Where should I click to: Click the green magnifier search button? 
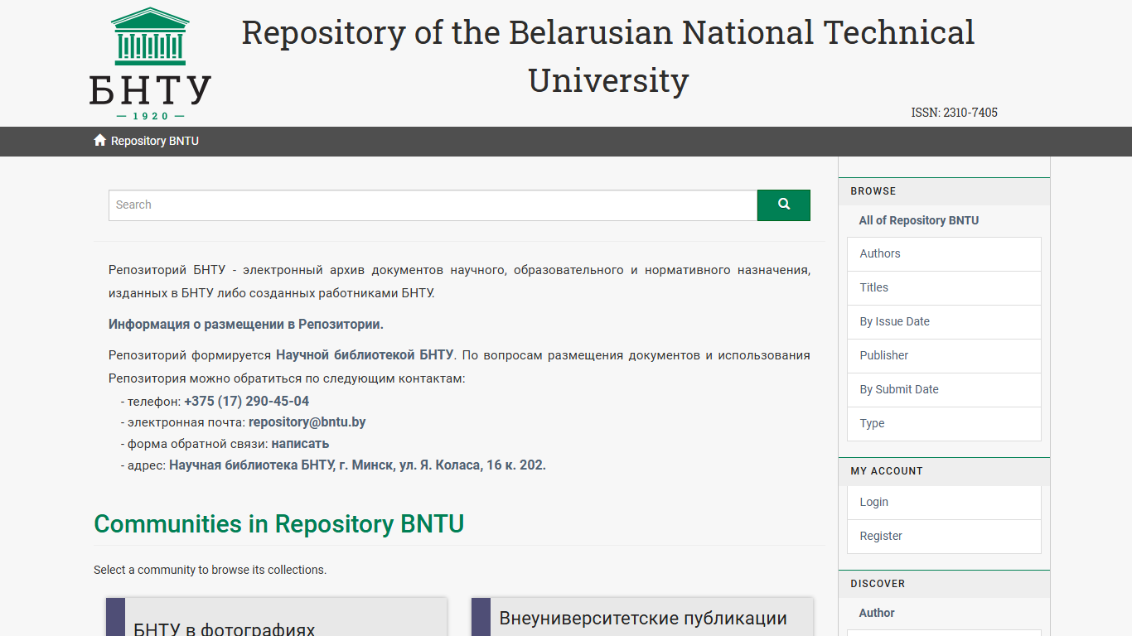[x=783, y=205]
